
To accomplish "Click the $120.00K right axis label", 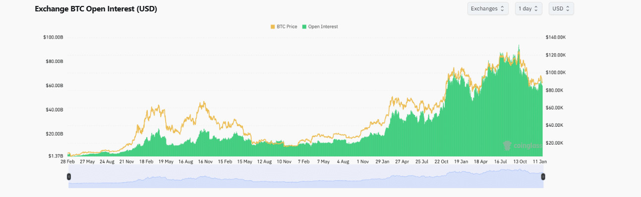I will tap(556, 55).
